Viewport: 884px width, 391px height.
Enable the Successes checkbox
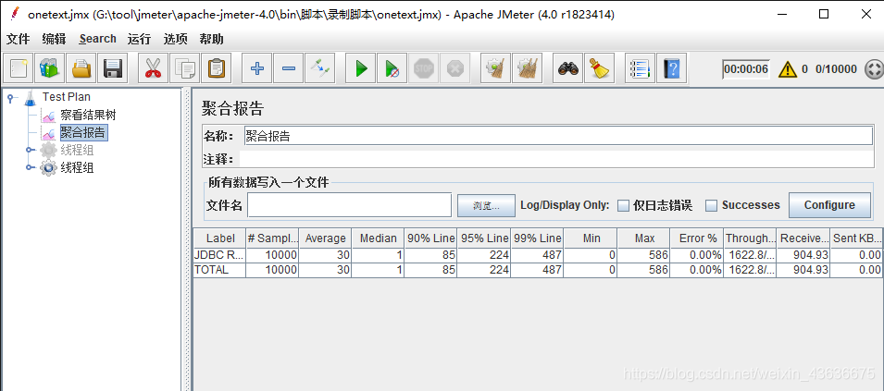click(x=712, y=206)
